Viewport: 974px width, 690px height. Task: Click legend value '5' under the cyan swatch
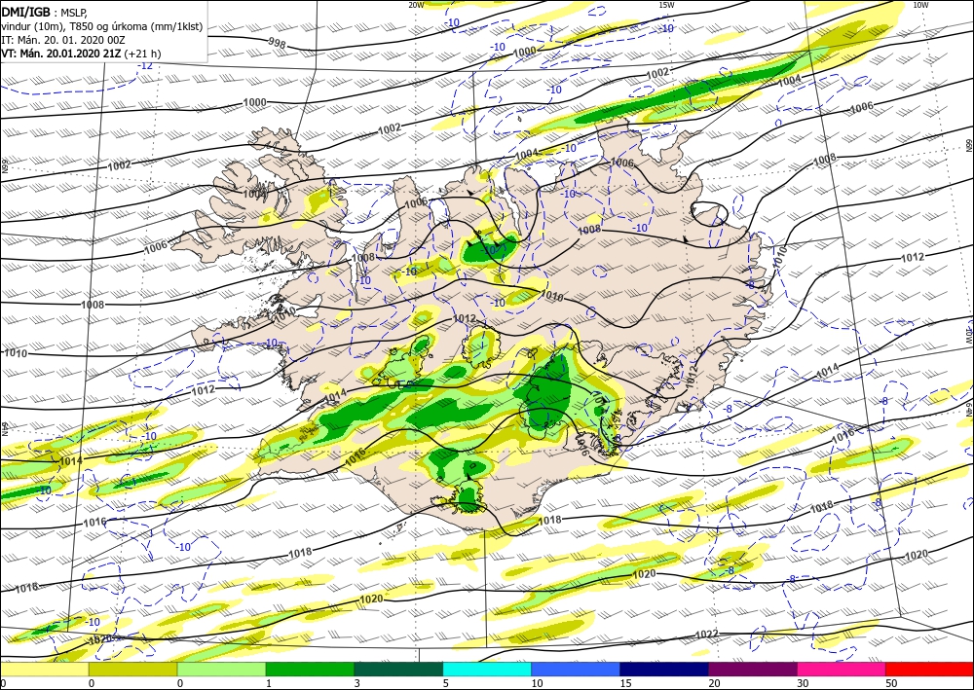click(445, 684)
